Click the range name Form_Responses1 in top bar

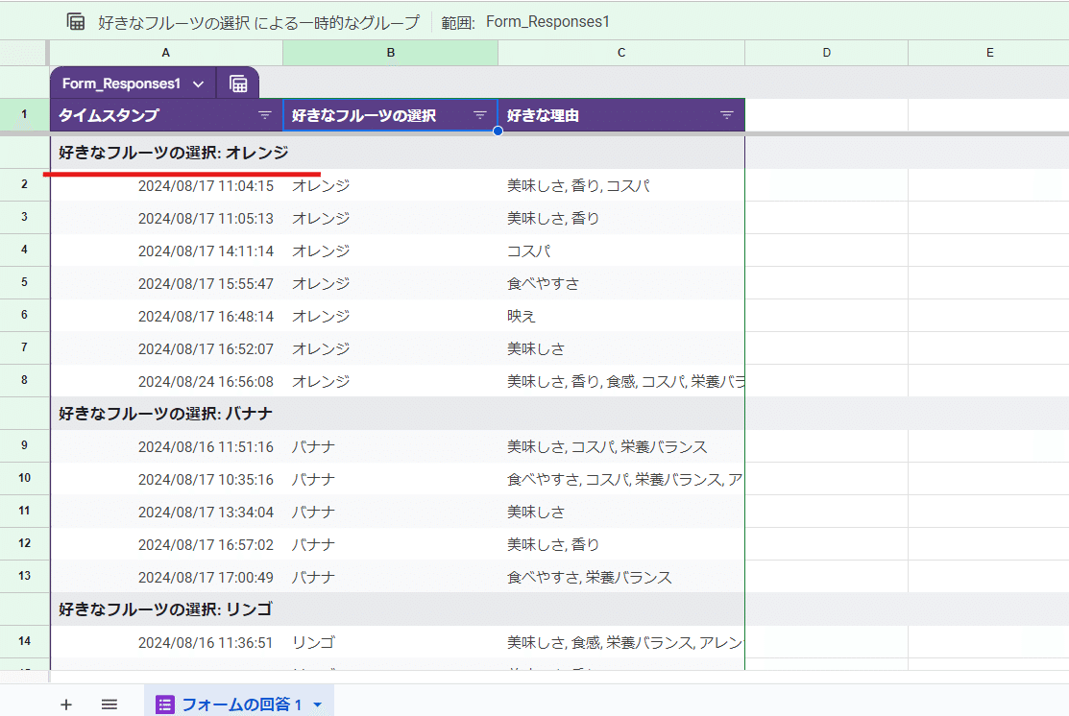(547, 22)
